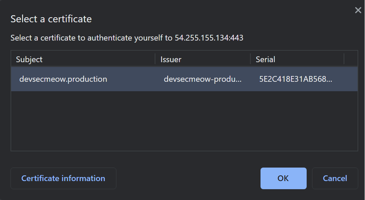Screen dimensions: 365x200
Task: Click the 5E2C418E31AB568... serial number cell
Action: 295,79
